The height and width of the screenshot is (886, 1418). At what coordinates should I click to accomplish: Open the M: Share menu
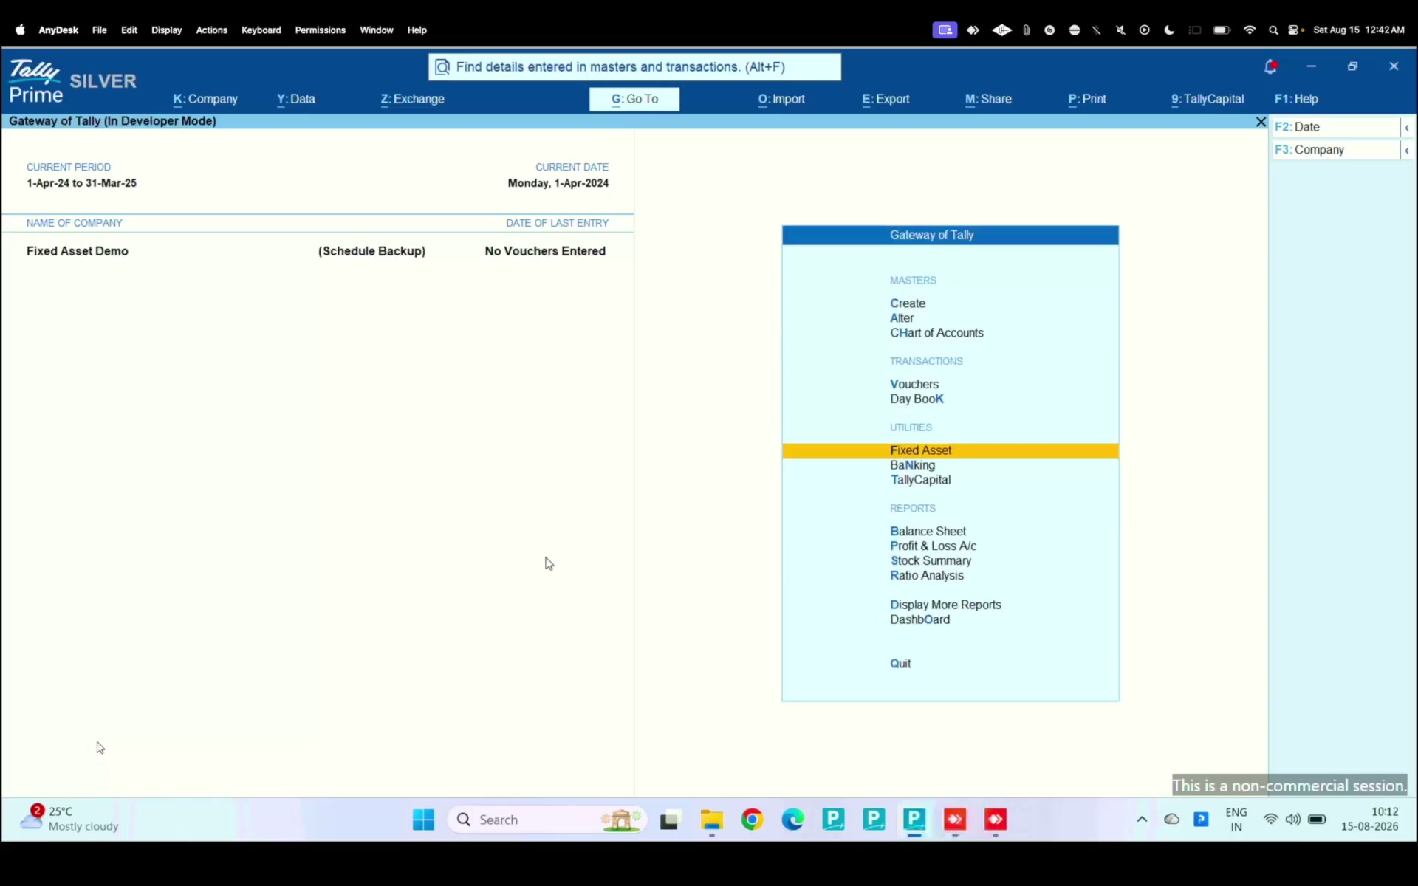click(x=988, y=99)
